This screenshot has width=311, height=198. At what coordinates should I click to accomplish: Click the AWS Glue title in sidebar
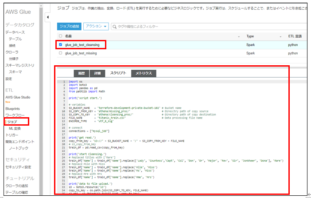click(x=18, y=12)
